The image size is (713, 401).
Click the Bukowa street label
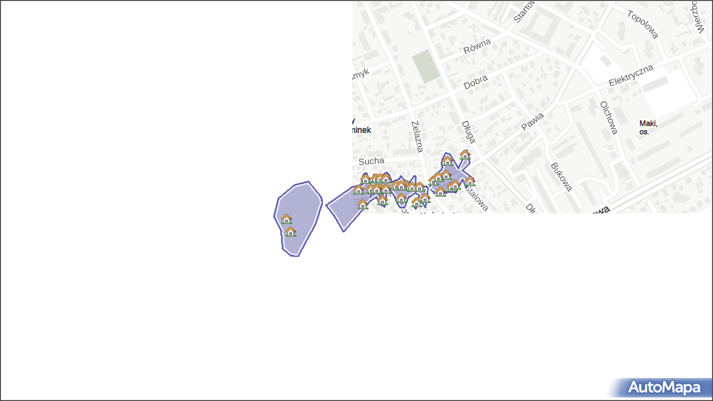(562, 177)
